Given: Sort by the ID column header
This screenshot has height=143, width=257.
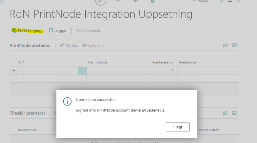Looking at the screenshot, I should (21, 62).
